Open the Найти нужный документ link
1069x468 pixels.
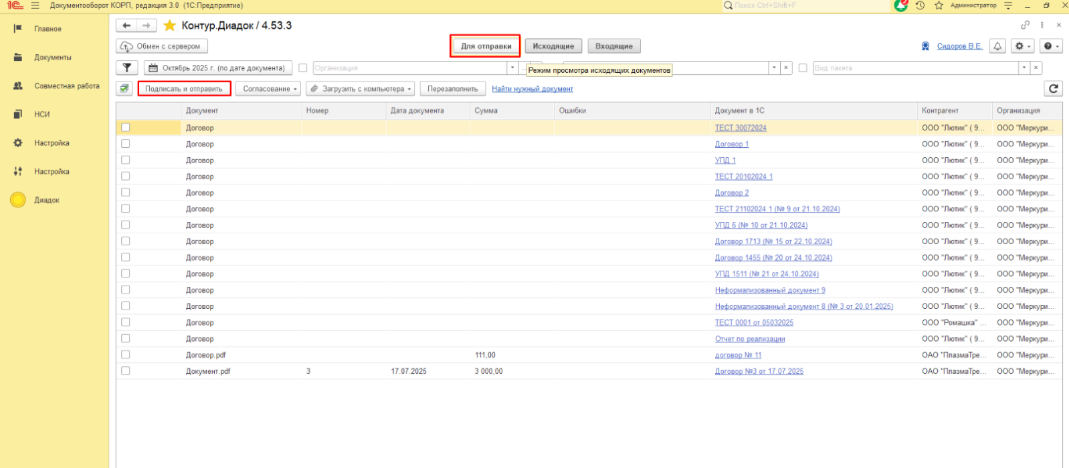(x=532, y=89)
